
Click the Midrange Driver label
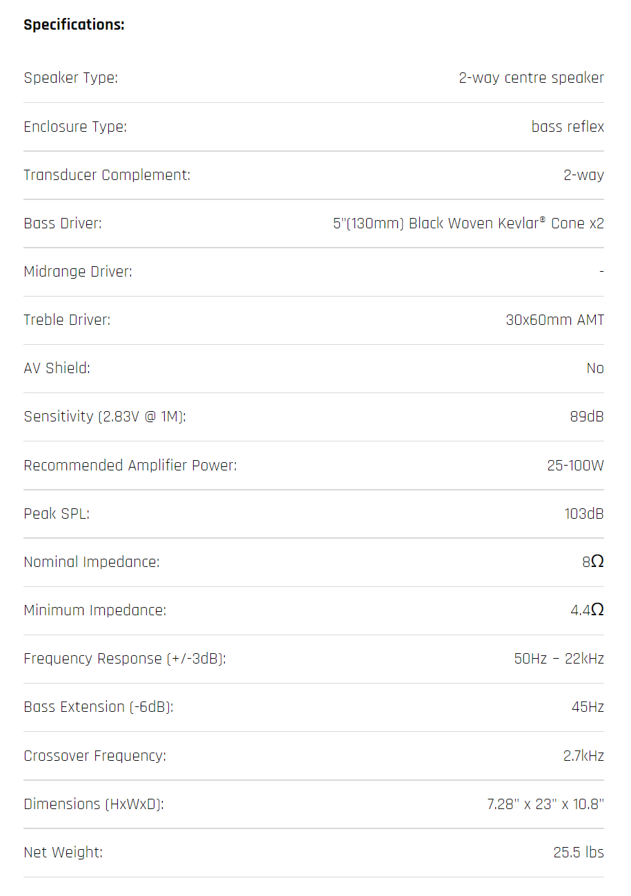point(78,272)
